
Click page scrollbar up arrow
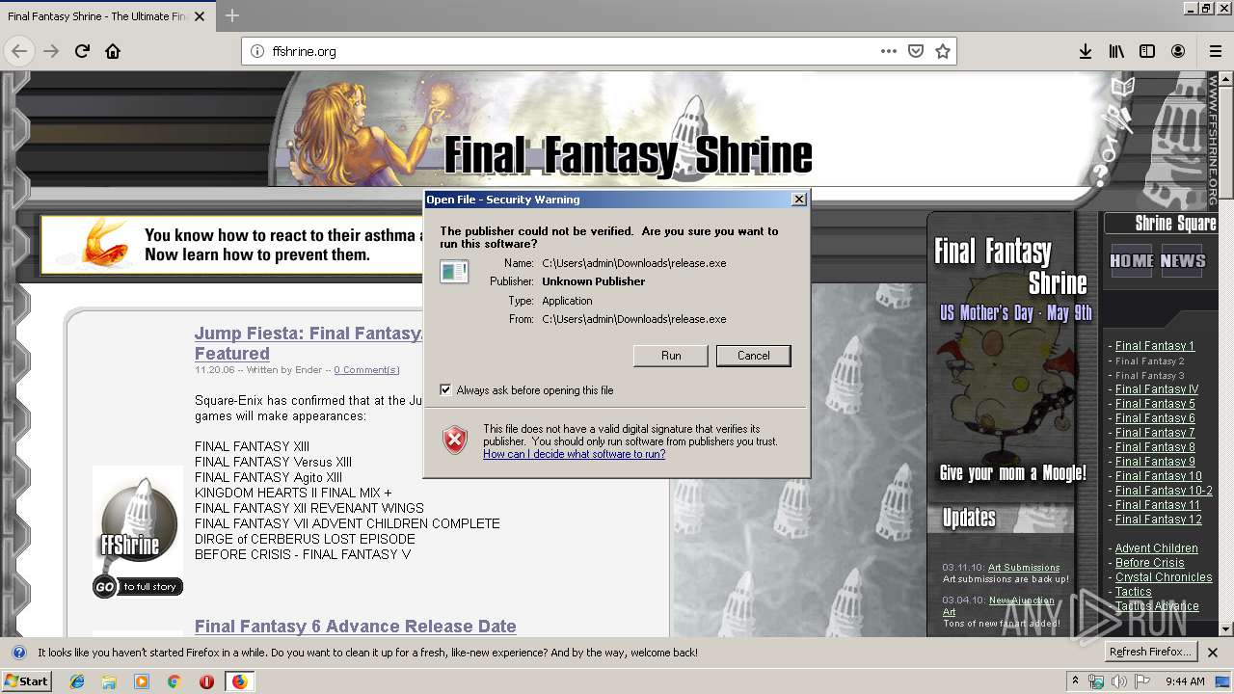[1225, 78]
